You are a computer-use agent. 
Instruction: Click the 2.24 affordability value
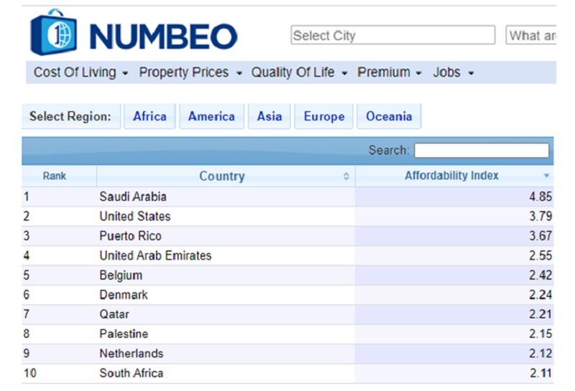[x=540, y=295]
